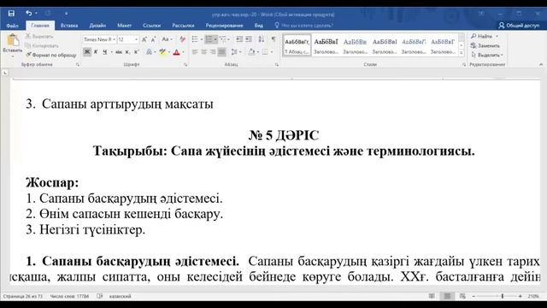
Task: Click Формат по образцу format painter
Action: tap(51, 55)
